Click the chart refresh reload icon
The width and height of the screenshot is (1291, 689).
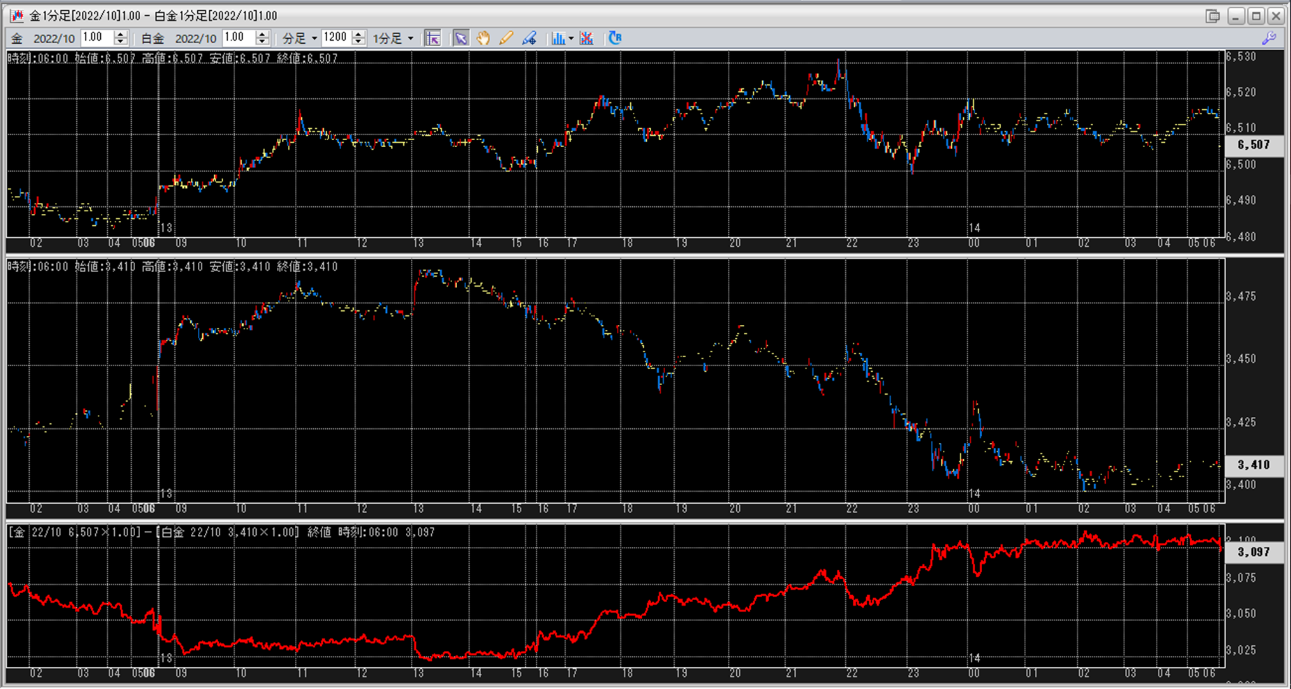coord(614,38)
